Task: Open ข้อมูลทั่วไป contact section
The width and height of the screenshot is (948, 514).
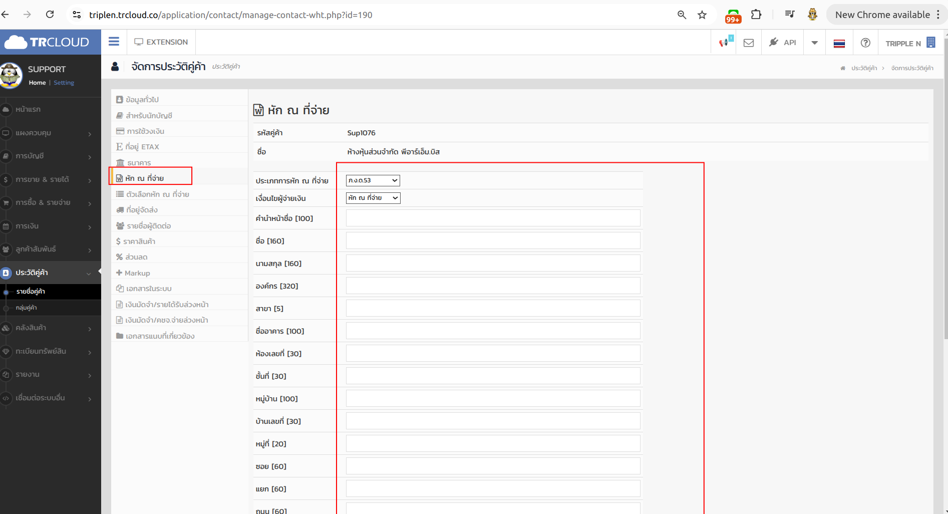Action: pos(179,99)
